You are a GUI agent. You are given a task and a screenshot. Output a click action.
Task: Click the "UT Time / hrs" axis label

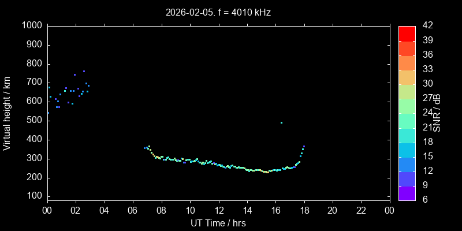[218, 223]
